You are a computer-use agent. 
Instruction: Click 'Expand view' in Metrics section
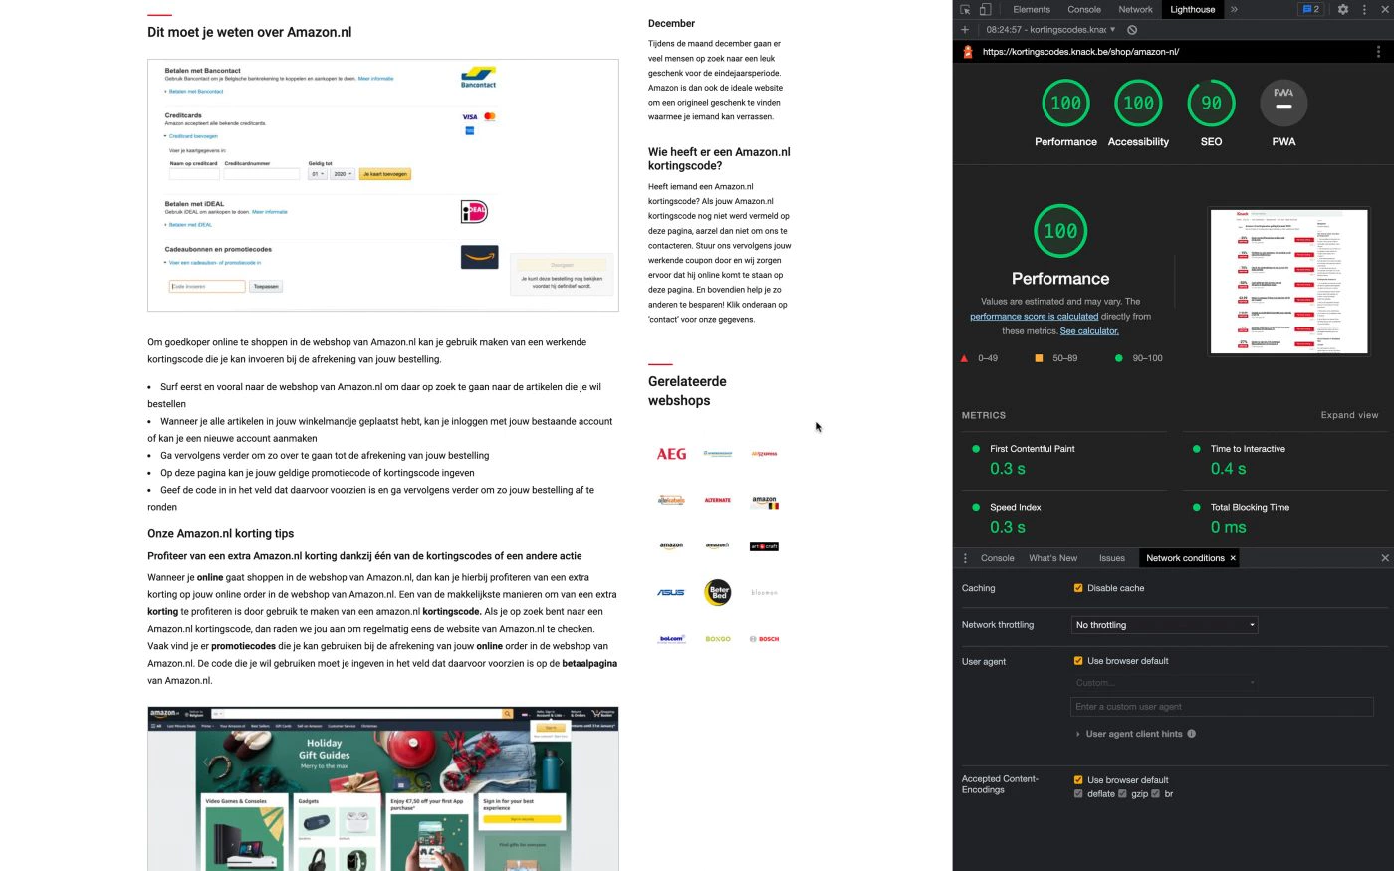(1349, 415)
